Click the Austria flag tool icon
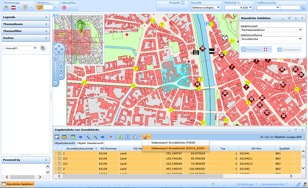 pyautogui.click(x=14, y=7)
